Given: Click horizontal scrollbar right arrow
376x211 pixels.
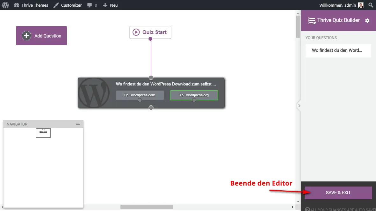Looking at the screenshot, I should [293, 207].
